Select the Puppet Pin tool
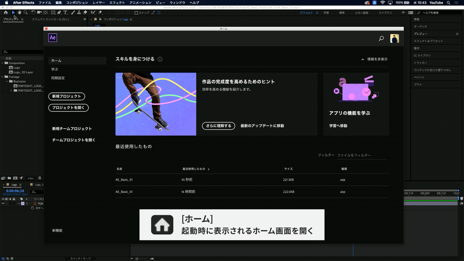This screenshot has height=261, width=464. click(x=100, y=12)
